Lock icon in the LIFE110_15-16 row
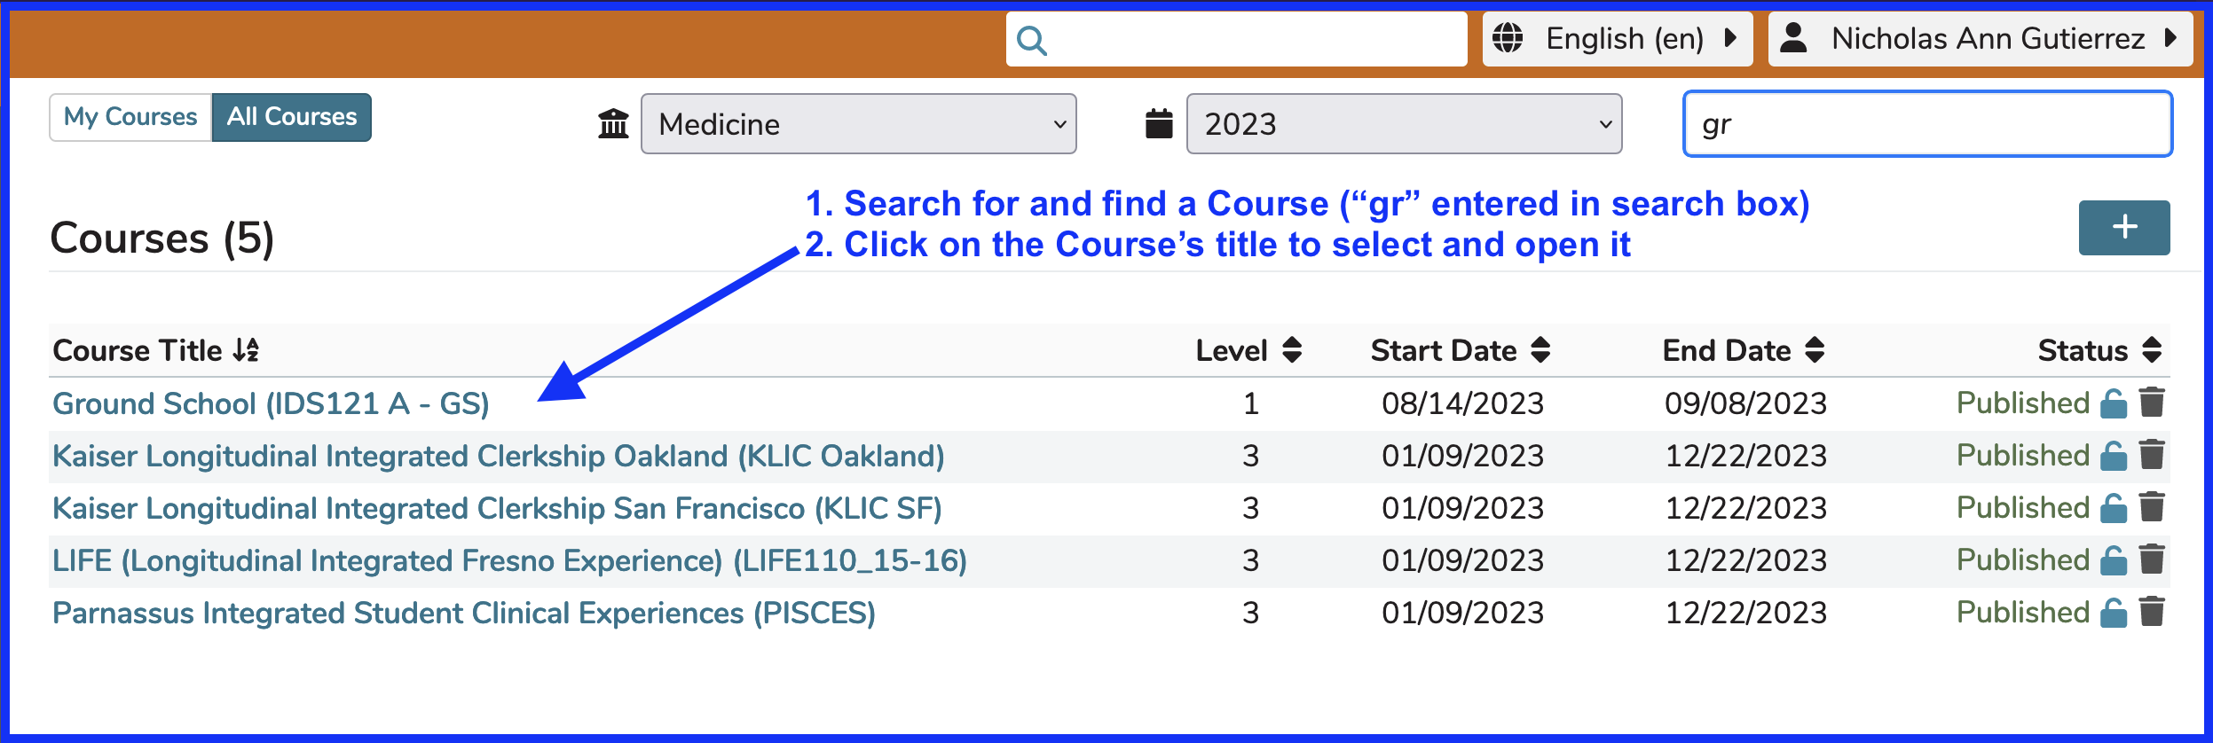This screenshot has width=2213, height=743. click(x=2114, y=560)
